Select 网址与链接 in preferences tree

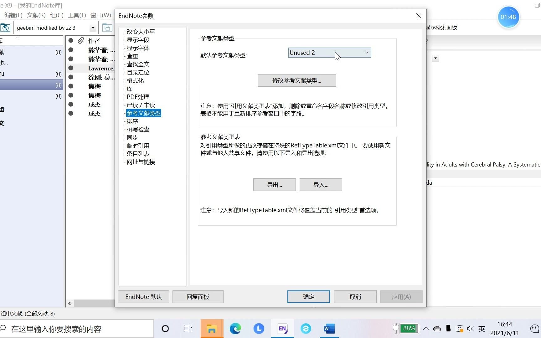click(141, 162)
